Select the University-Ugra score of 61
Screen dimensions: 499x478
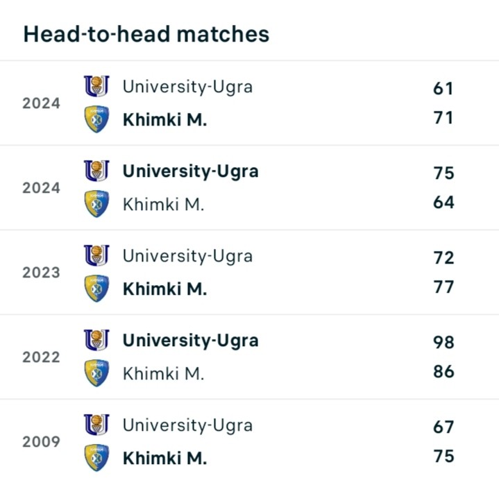[x=443, y=88]
